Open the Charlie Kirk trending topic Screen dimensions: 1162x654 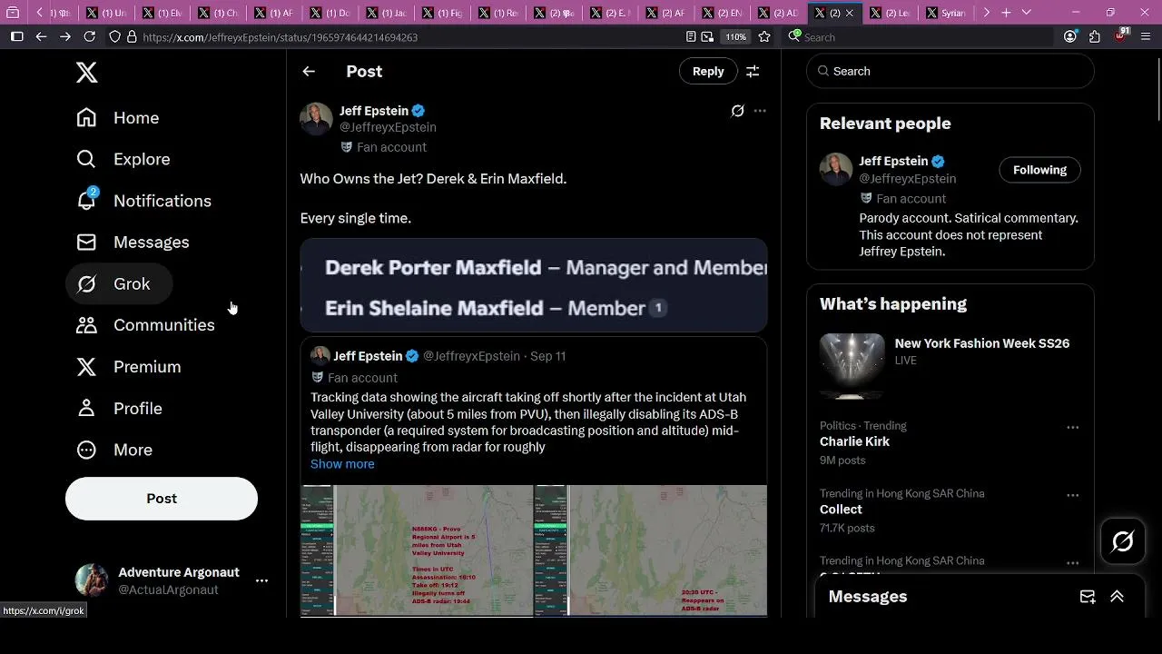tap(854, 441)
